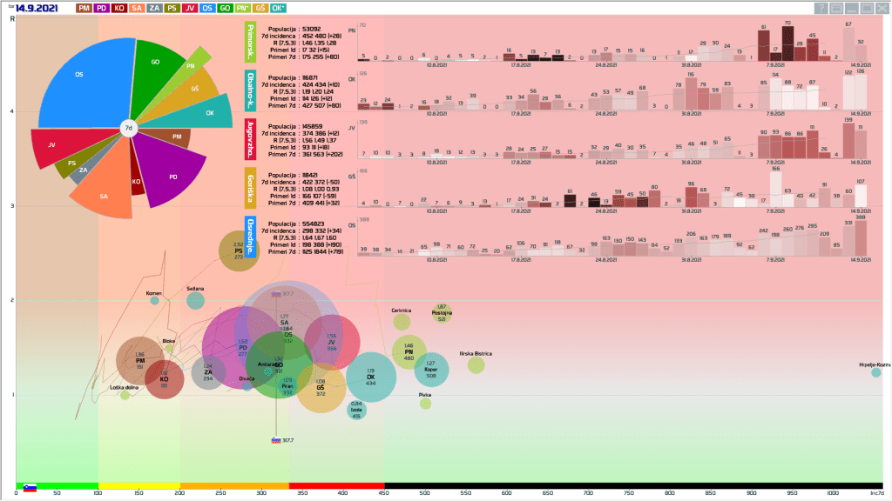Toggle the PM region filter button
Viewport: 892px width, 501px height.
(x=84, y=8)
